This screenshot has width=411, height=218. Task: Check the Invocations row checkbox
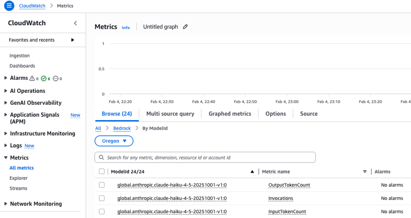[x=102, y=198]
